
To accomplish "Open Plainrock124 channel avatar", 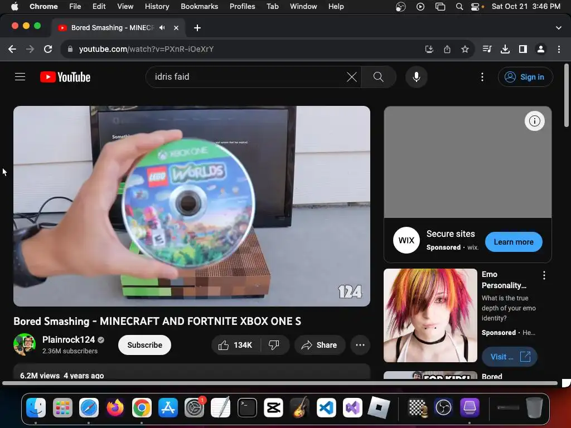I will tap(25, 344).
